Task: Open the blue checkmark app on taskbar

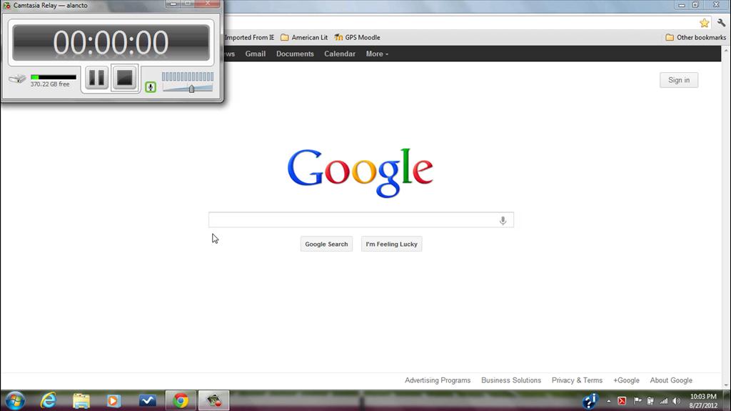Action: (x=147, y=401)
